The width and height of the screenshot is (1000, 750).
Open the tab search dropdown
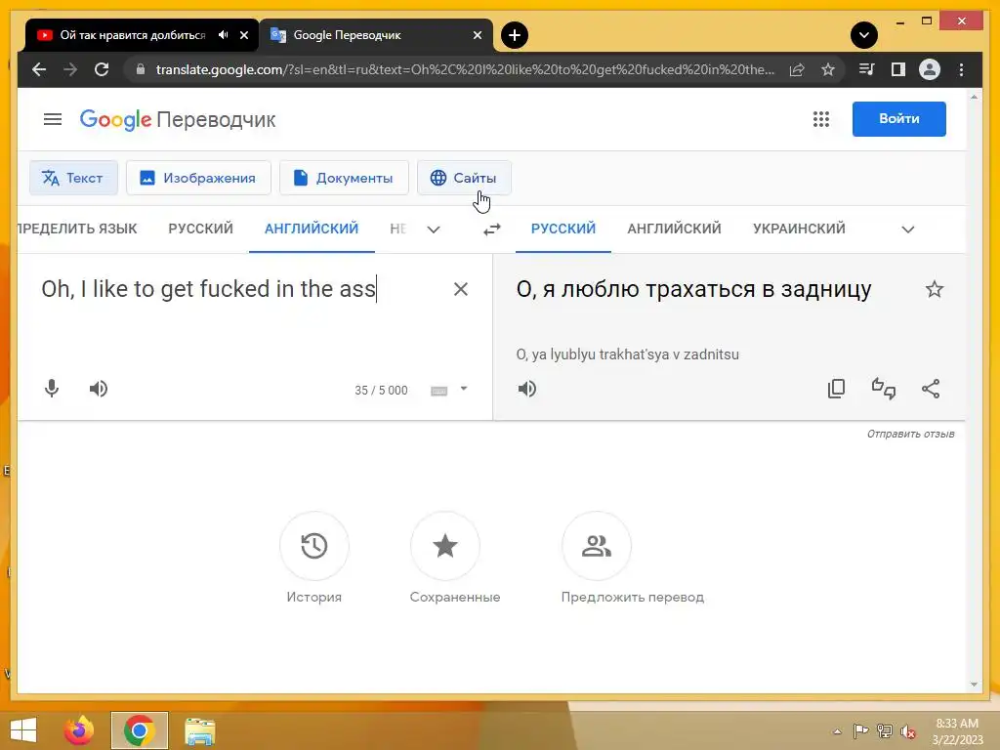[x=864, y=35]
